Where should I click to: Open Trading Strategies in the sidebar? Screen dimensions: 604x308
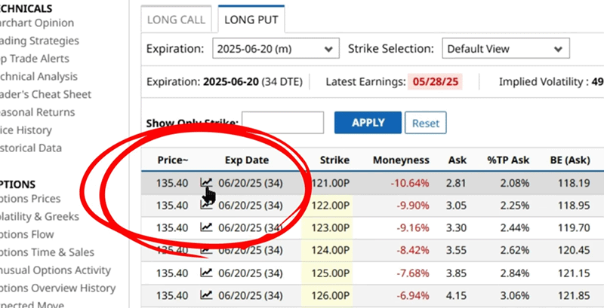point(38,41)
